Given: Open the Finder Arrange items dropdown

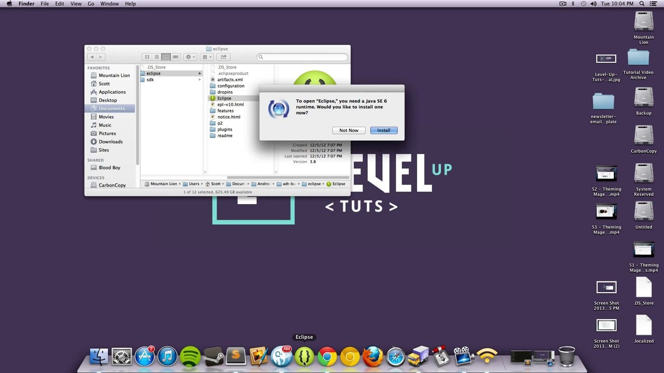Looking at the screenshot, I should tap(206, 57).
